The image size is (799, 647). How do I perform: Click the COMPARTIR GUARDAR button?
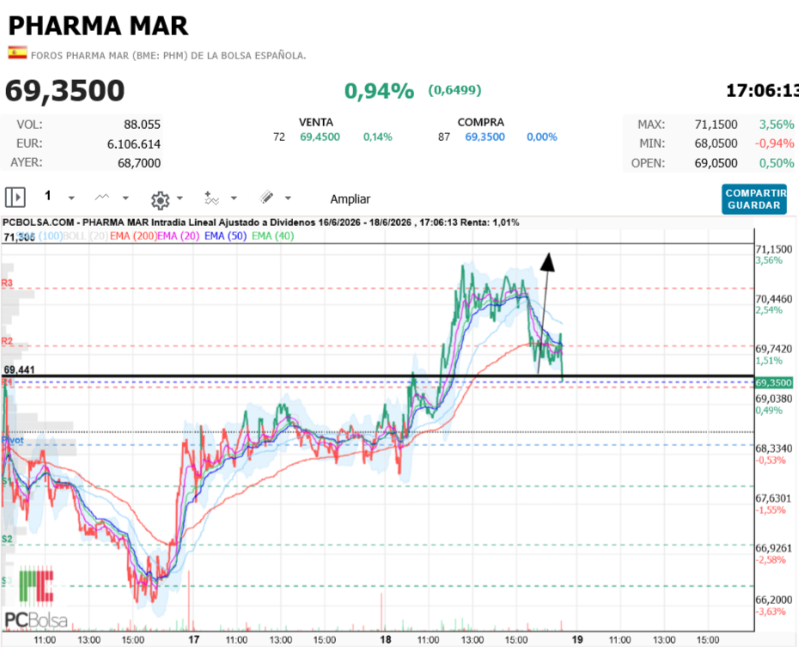tap(754, 199)
